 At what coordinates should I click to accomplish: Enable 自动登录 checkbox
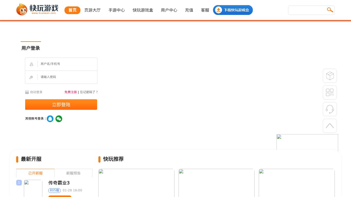[27, 92]
